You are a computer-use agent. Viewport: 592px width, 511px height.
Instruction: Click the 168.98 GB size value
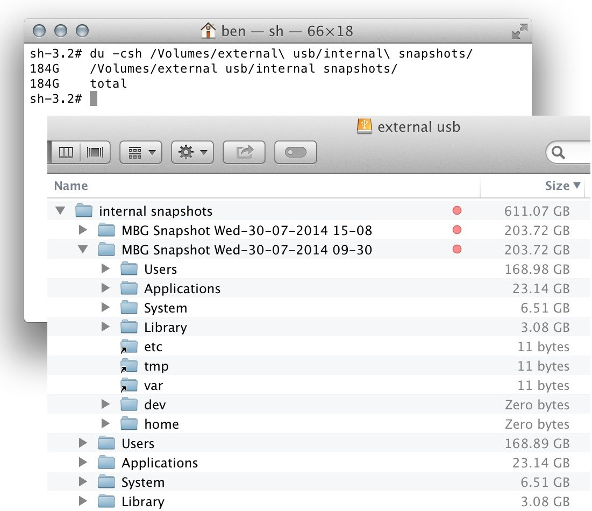click(x=537, y=269)
